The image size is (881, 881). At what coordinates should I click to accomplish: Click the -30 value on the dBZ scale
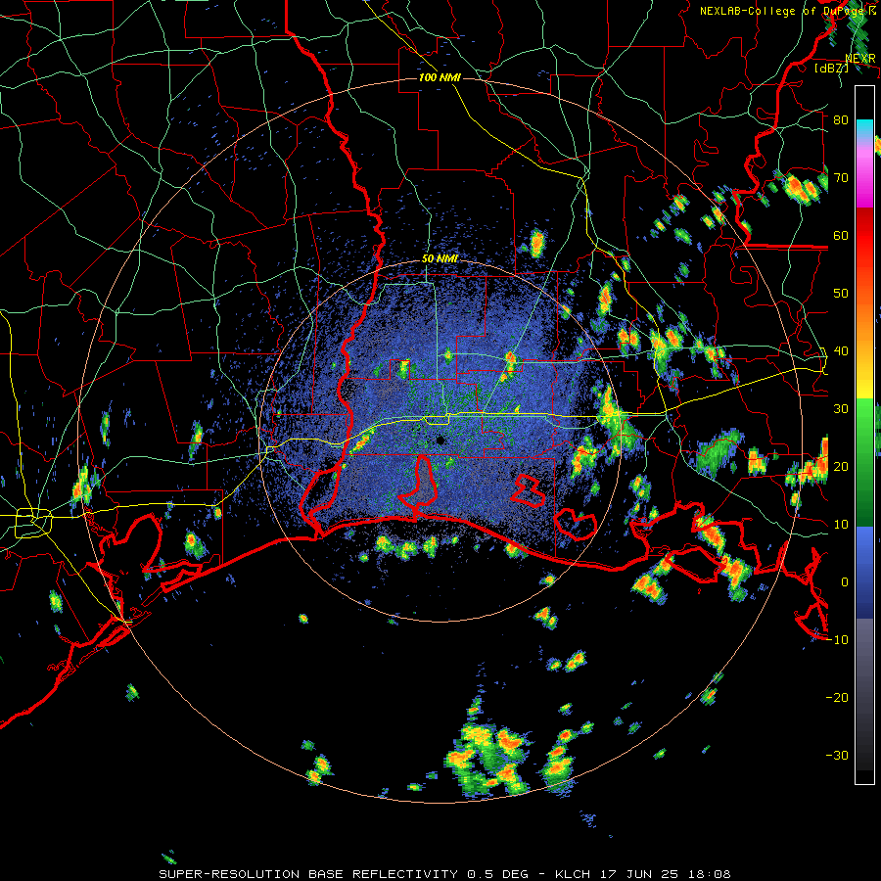point(837,755)
